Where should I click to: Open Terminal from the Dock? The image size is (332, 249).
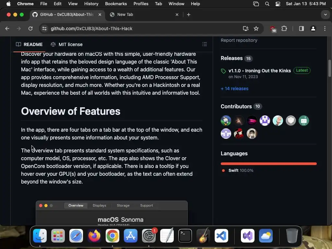coord(185,236)
